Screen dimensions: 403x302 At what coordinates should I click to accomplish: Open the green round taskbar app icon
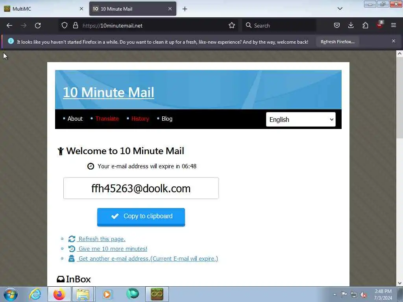click(133, 294)
